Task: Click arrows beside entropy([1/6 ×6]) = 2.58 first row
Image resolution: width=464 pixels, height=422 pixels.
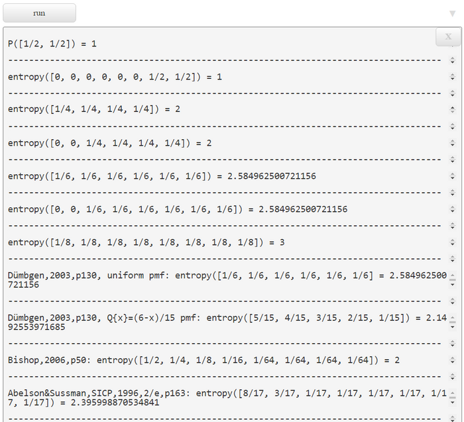Action: pos(452,176)
